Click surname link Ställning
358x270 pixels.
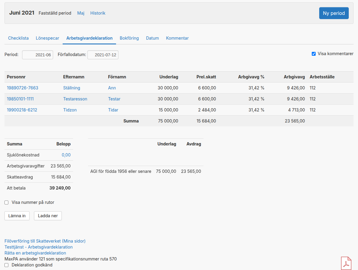tap(72, 88)
